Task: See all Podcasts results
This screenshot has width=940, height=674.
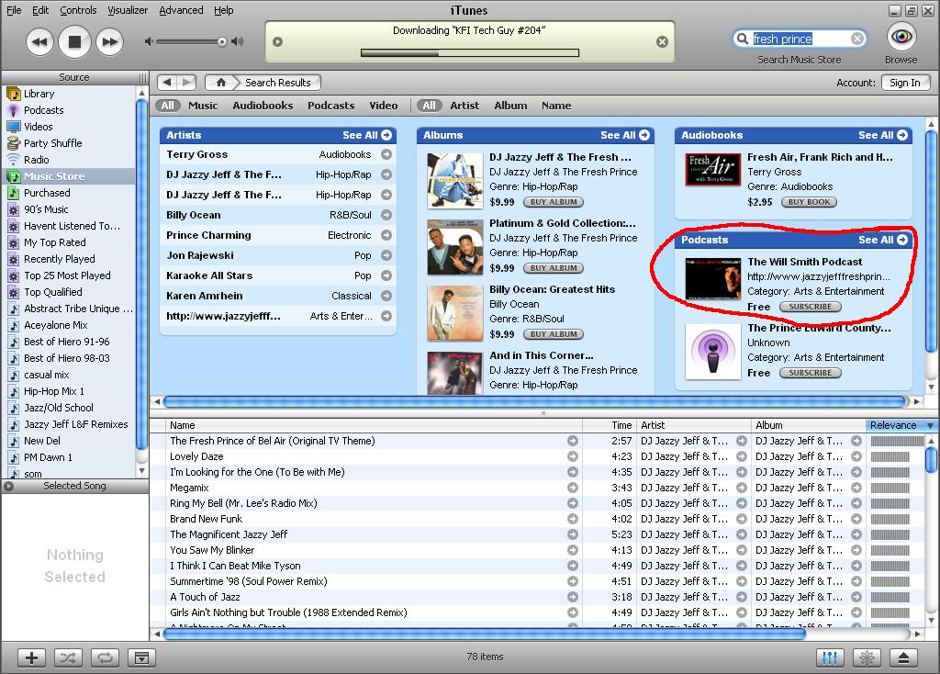Action: [x=882, y=240]
